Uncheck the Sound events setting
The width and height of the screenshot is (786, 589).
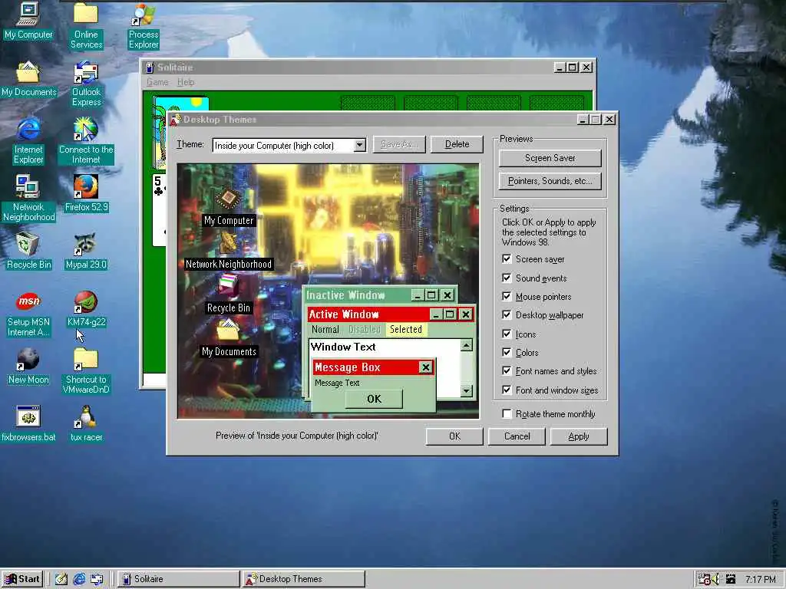coord(507,278)
